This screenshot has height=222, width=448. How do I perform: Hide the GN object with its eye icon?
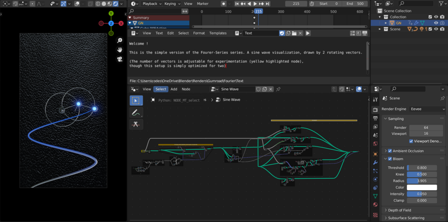tap(436, 23)
